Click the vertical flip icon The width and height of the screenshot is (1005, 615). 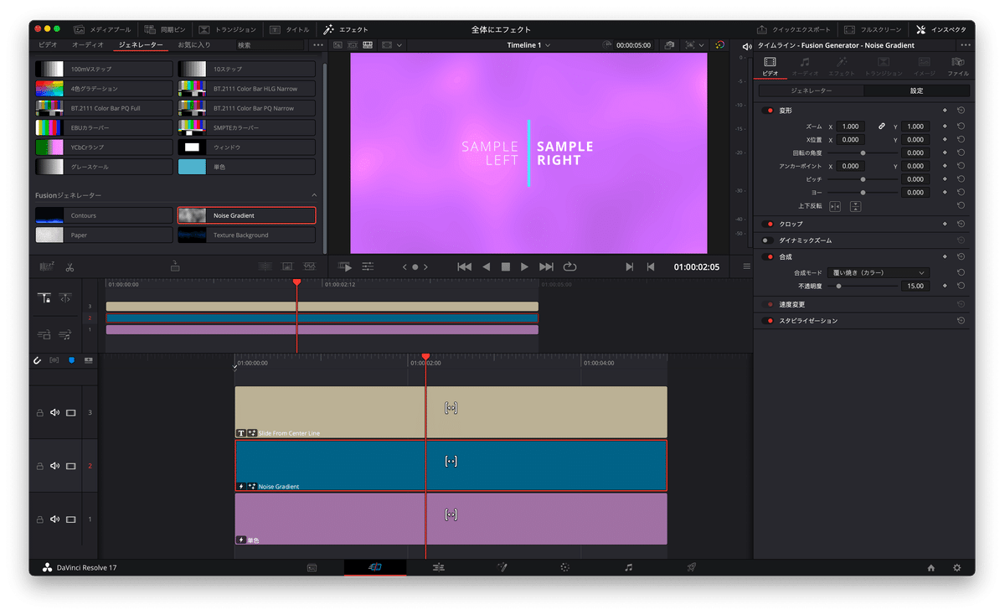click(x=855, y=206)
